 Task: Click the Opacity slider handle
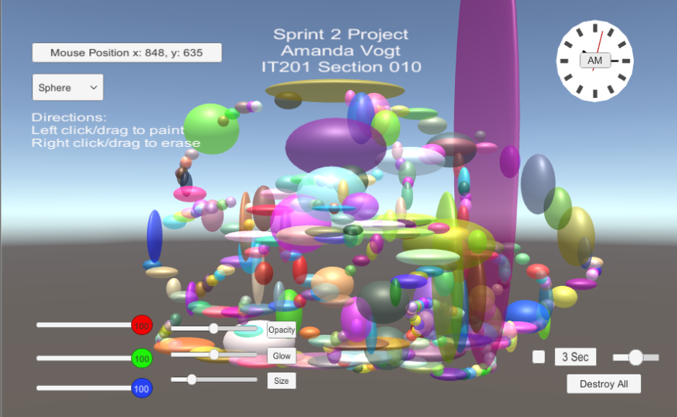213,328
